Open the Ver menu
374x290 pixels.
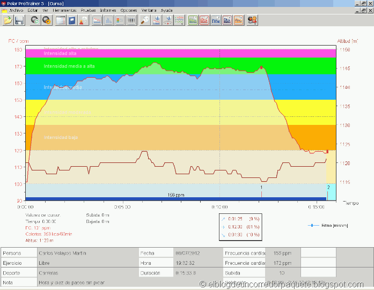pyautogui.click(x=45, y=10)
